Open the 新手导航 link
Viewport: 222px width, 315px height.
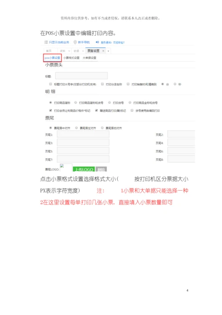[x=84, y=42]
